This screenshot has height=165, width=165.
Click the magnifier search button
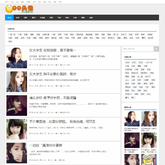pyautogui.click(x=156, y=49)
